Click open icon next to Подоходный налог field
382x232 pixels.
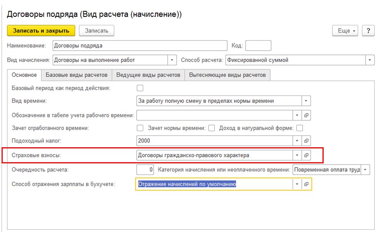pos(306,141)
